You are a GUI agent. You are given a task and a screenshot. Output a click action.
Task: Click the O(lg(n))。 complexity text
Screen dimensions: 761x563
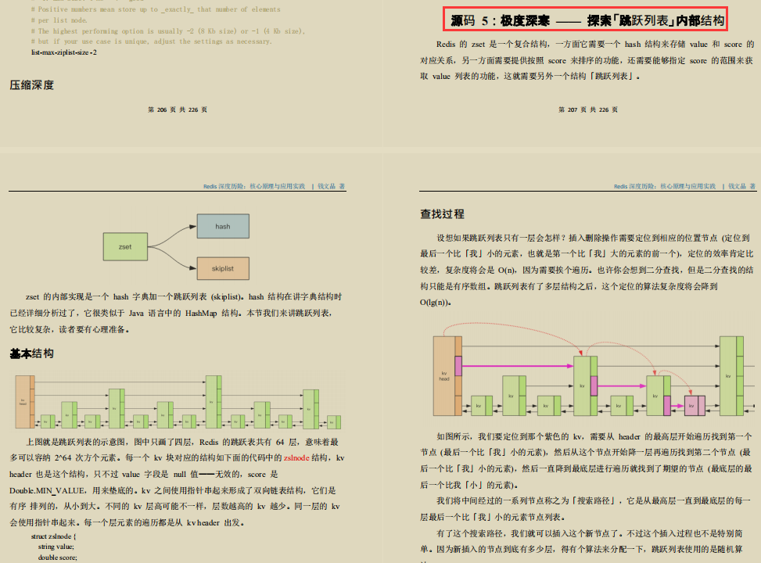click(x=436, y=303)
